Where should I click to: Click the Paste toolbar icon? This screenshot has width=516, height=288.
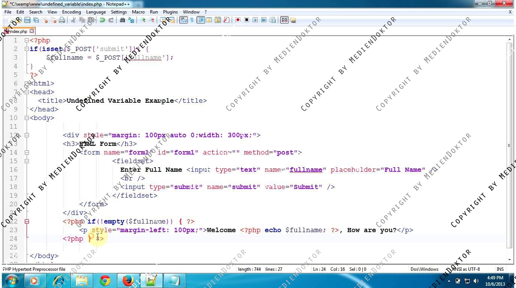point(90,20)
